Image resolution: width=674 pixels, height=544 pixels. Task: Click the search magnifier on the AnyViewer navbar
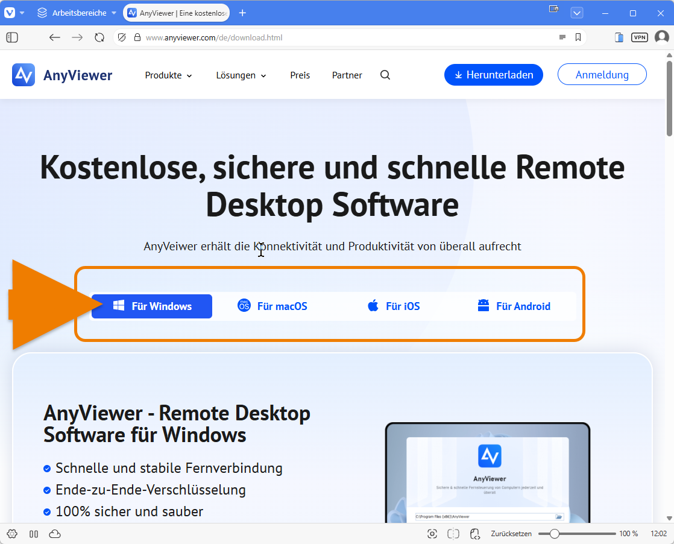[385, 75]
